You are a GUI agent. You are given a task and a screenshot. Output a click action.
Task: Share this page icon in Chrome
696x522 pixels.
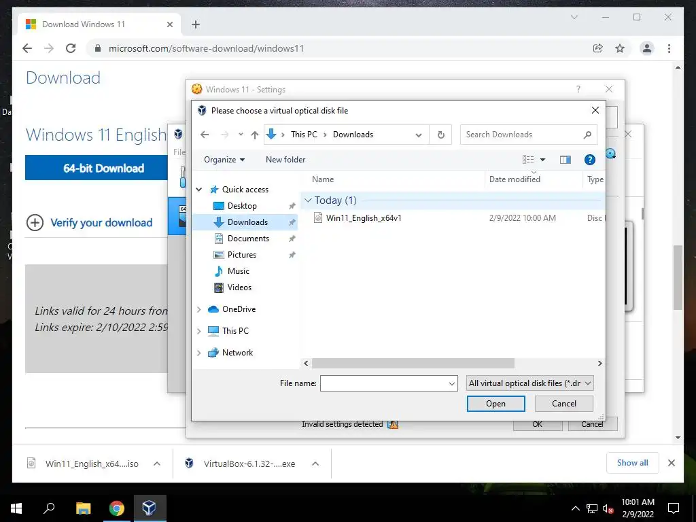tap(598, 48)
